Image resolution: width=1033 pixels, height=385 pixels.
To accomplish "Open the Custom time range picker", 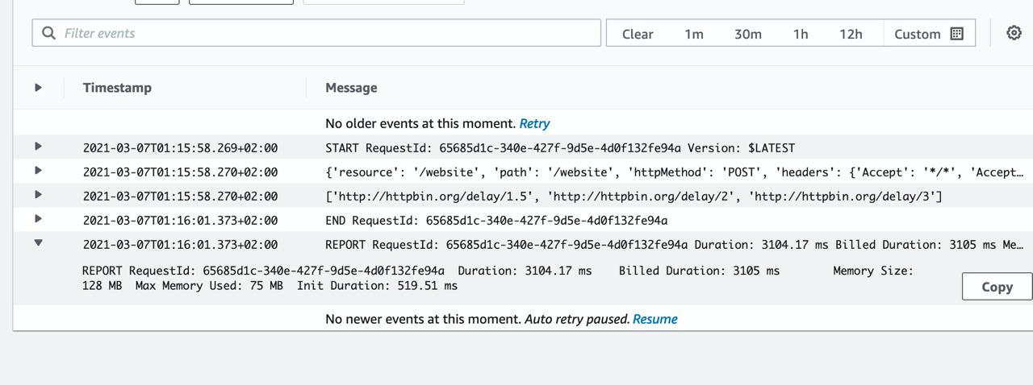I will coord(928,34).
